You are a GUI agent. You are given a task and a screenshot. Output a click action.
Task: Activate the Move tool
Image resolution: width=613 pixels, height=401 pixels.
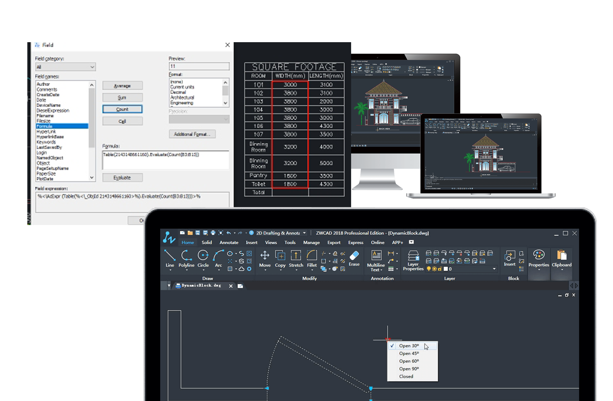(265, 259)
